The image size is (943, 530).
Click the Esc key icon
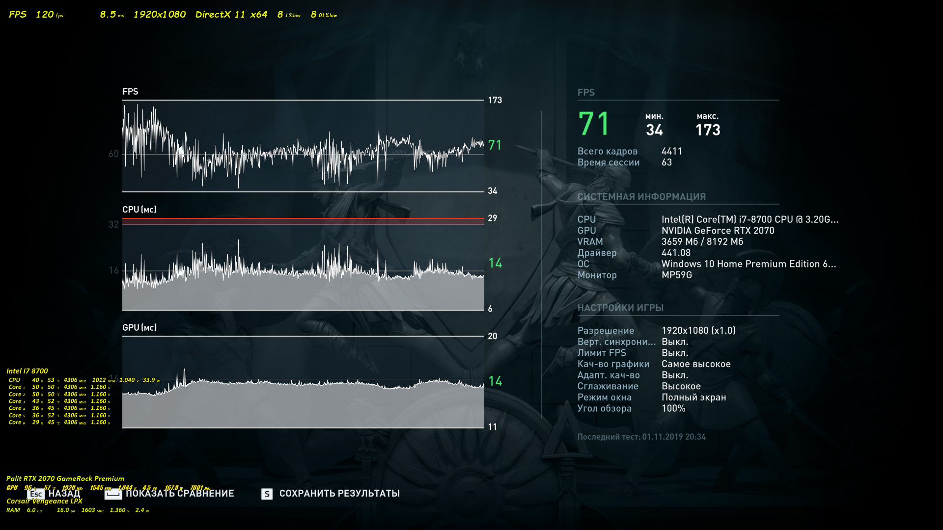pyautogui.click(x=36, y=494)
